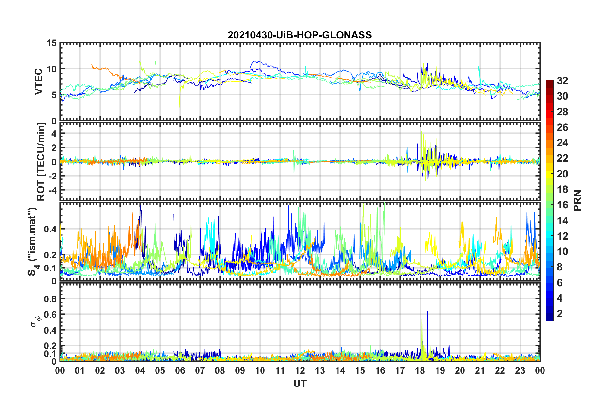Click colorbar tick value 6
This screenshot has width=600, height=401.
(560, 283)
